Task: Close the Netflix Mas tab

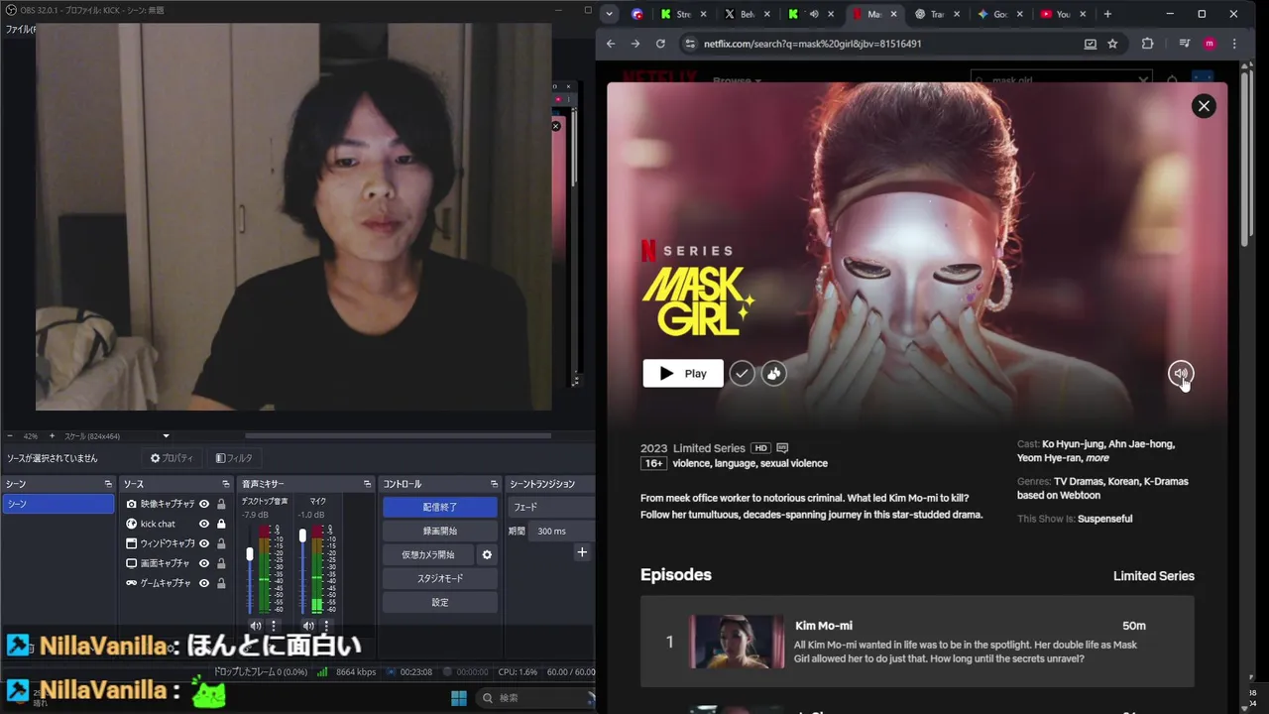Action: point(893,14)
